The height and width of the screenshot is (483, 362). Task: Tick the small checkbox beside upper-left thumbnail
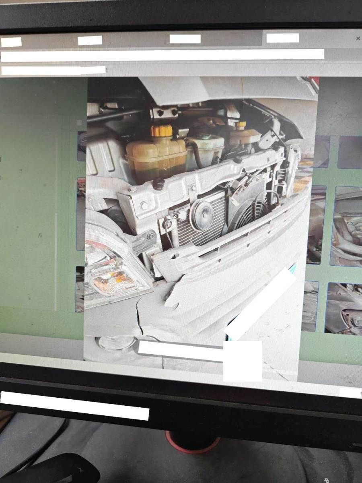click(x=79, y=122)
